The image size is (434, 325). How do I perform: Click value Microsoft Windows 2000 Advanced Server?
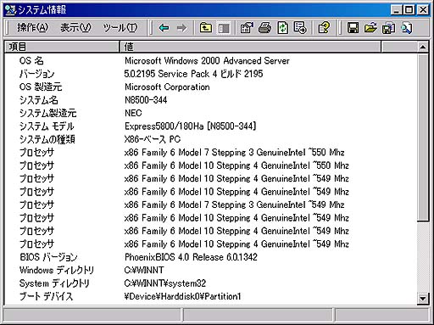click(207, 60)
